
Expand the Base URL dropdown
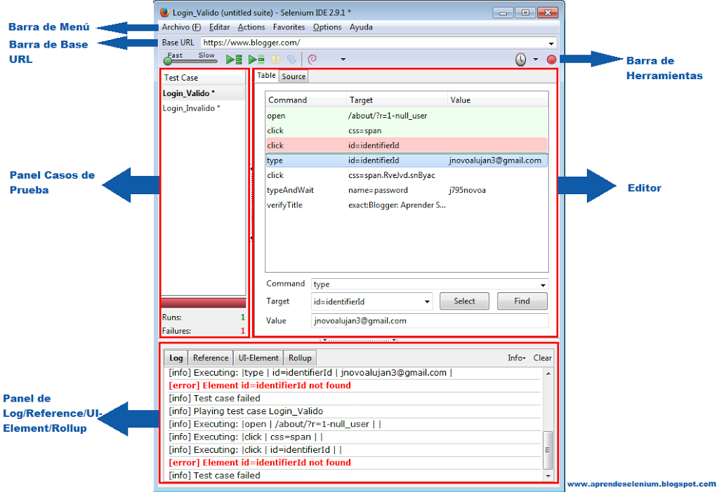[550, 43]
